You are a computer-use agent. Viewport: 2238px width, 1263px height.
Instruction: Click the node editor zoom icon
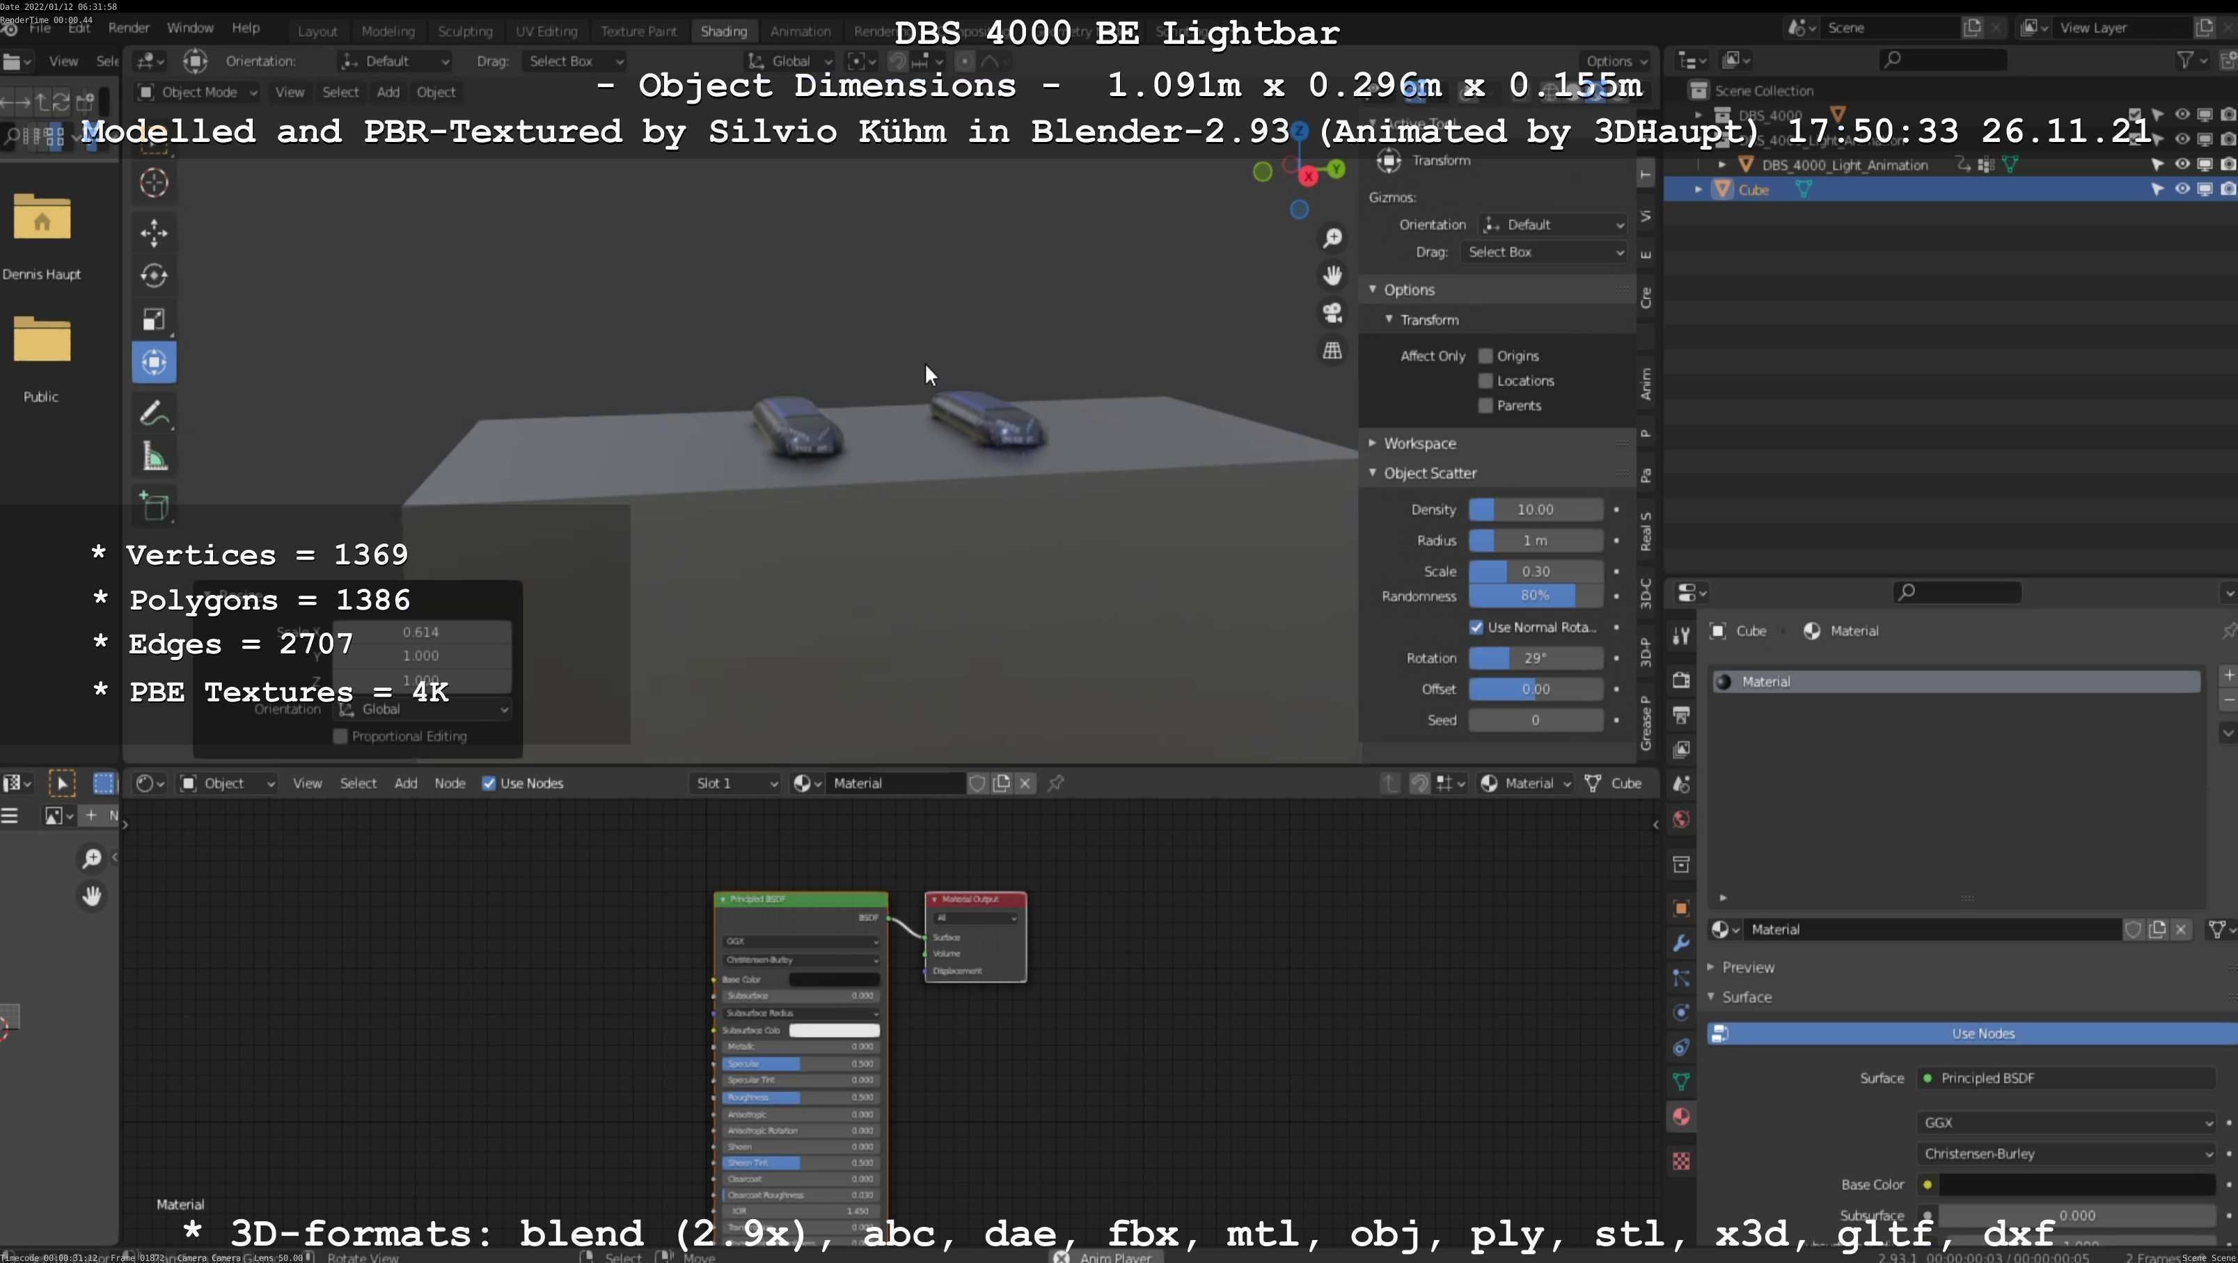coord(91,858)
